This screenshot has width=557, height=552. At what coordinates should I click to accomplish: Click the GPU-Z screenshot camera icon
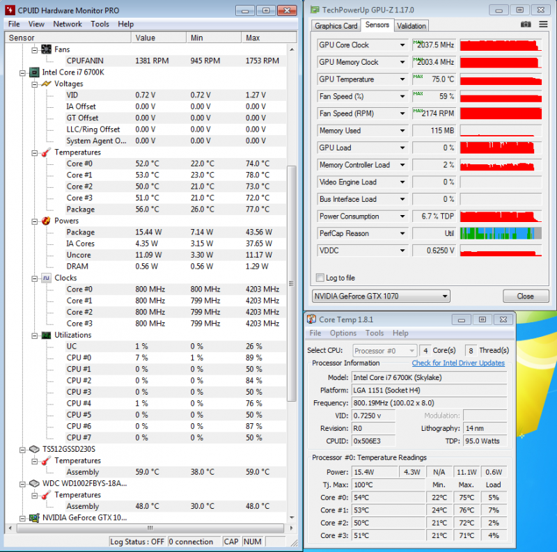pos(526,24)
